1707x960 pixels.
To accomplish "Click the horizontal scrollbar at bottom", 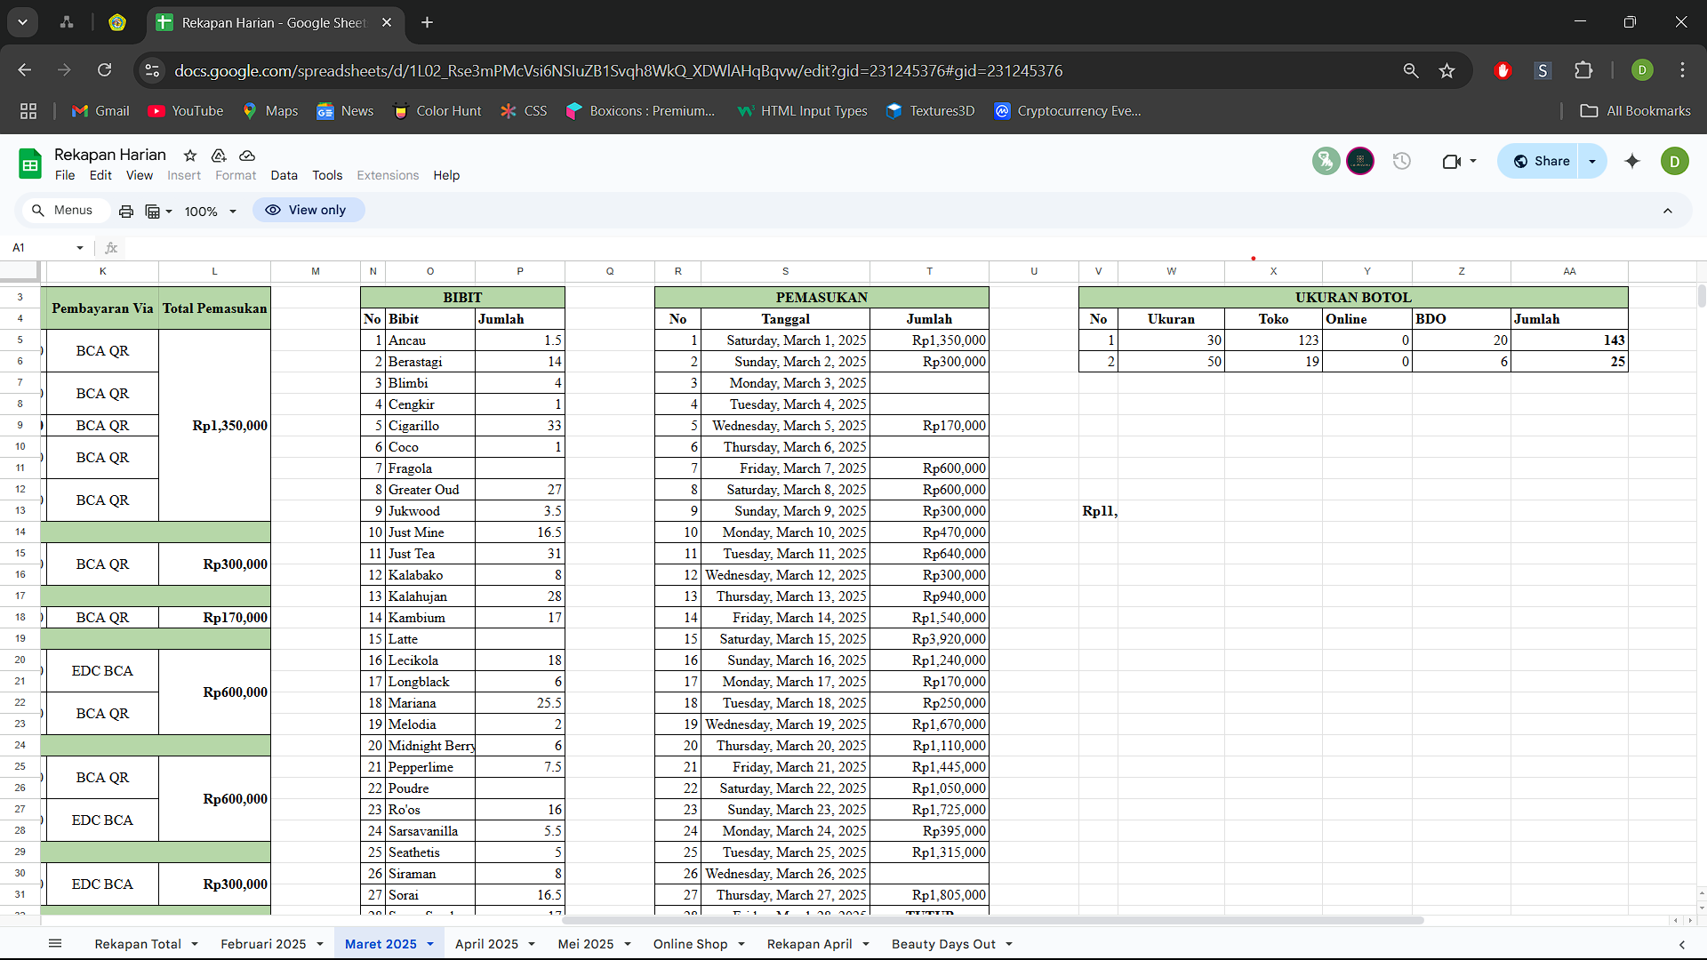I will [x=991, y=920].
